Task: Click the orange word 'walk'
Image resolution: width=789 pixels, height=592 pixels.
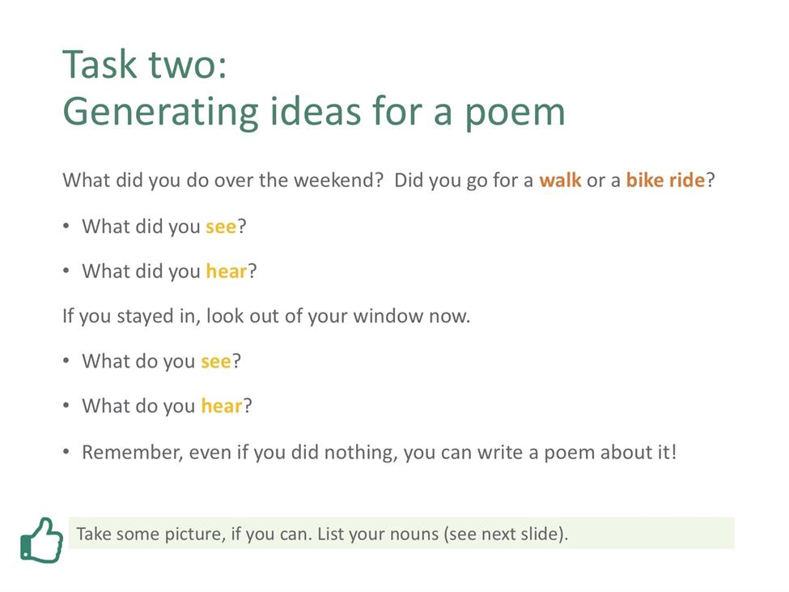Action: (x=560, y=181)
